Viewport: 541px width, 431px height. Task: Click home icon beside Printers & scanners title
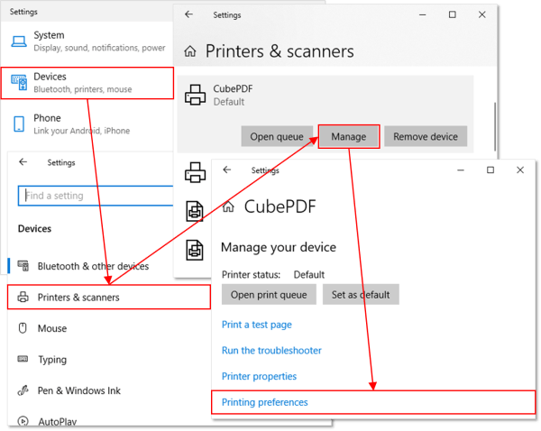pos(190,51)
